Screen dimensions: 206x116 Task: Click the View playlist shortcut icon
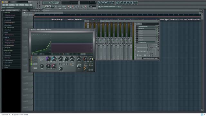[100, 3]
